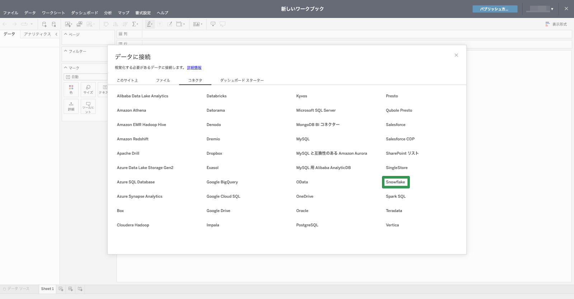
Task: Open the user account dropdown arrow
Action: point(552,9)
